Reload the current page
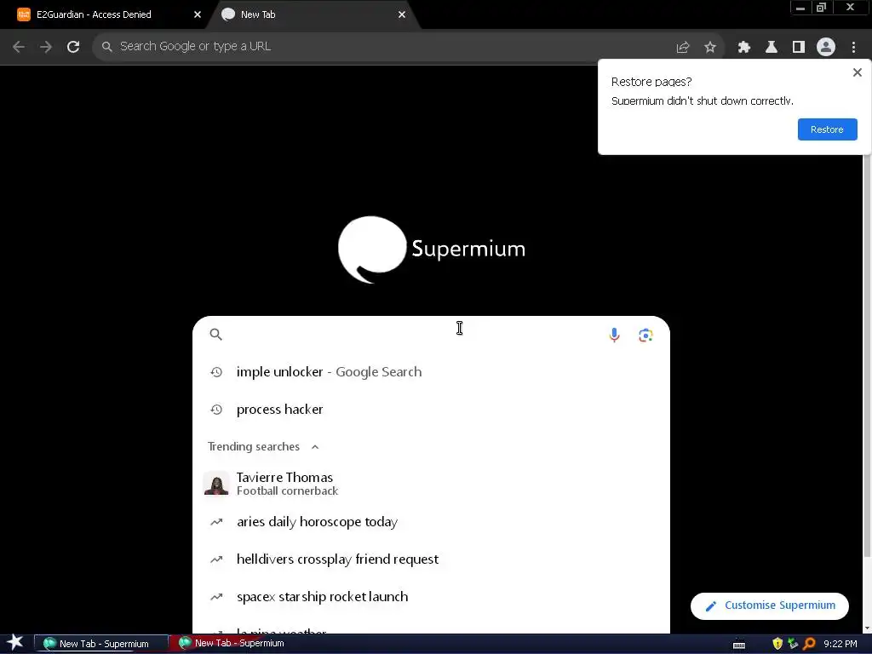The width and height of the screenshot is (872, 654). [x=73, y=47]
